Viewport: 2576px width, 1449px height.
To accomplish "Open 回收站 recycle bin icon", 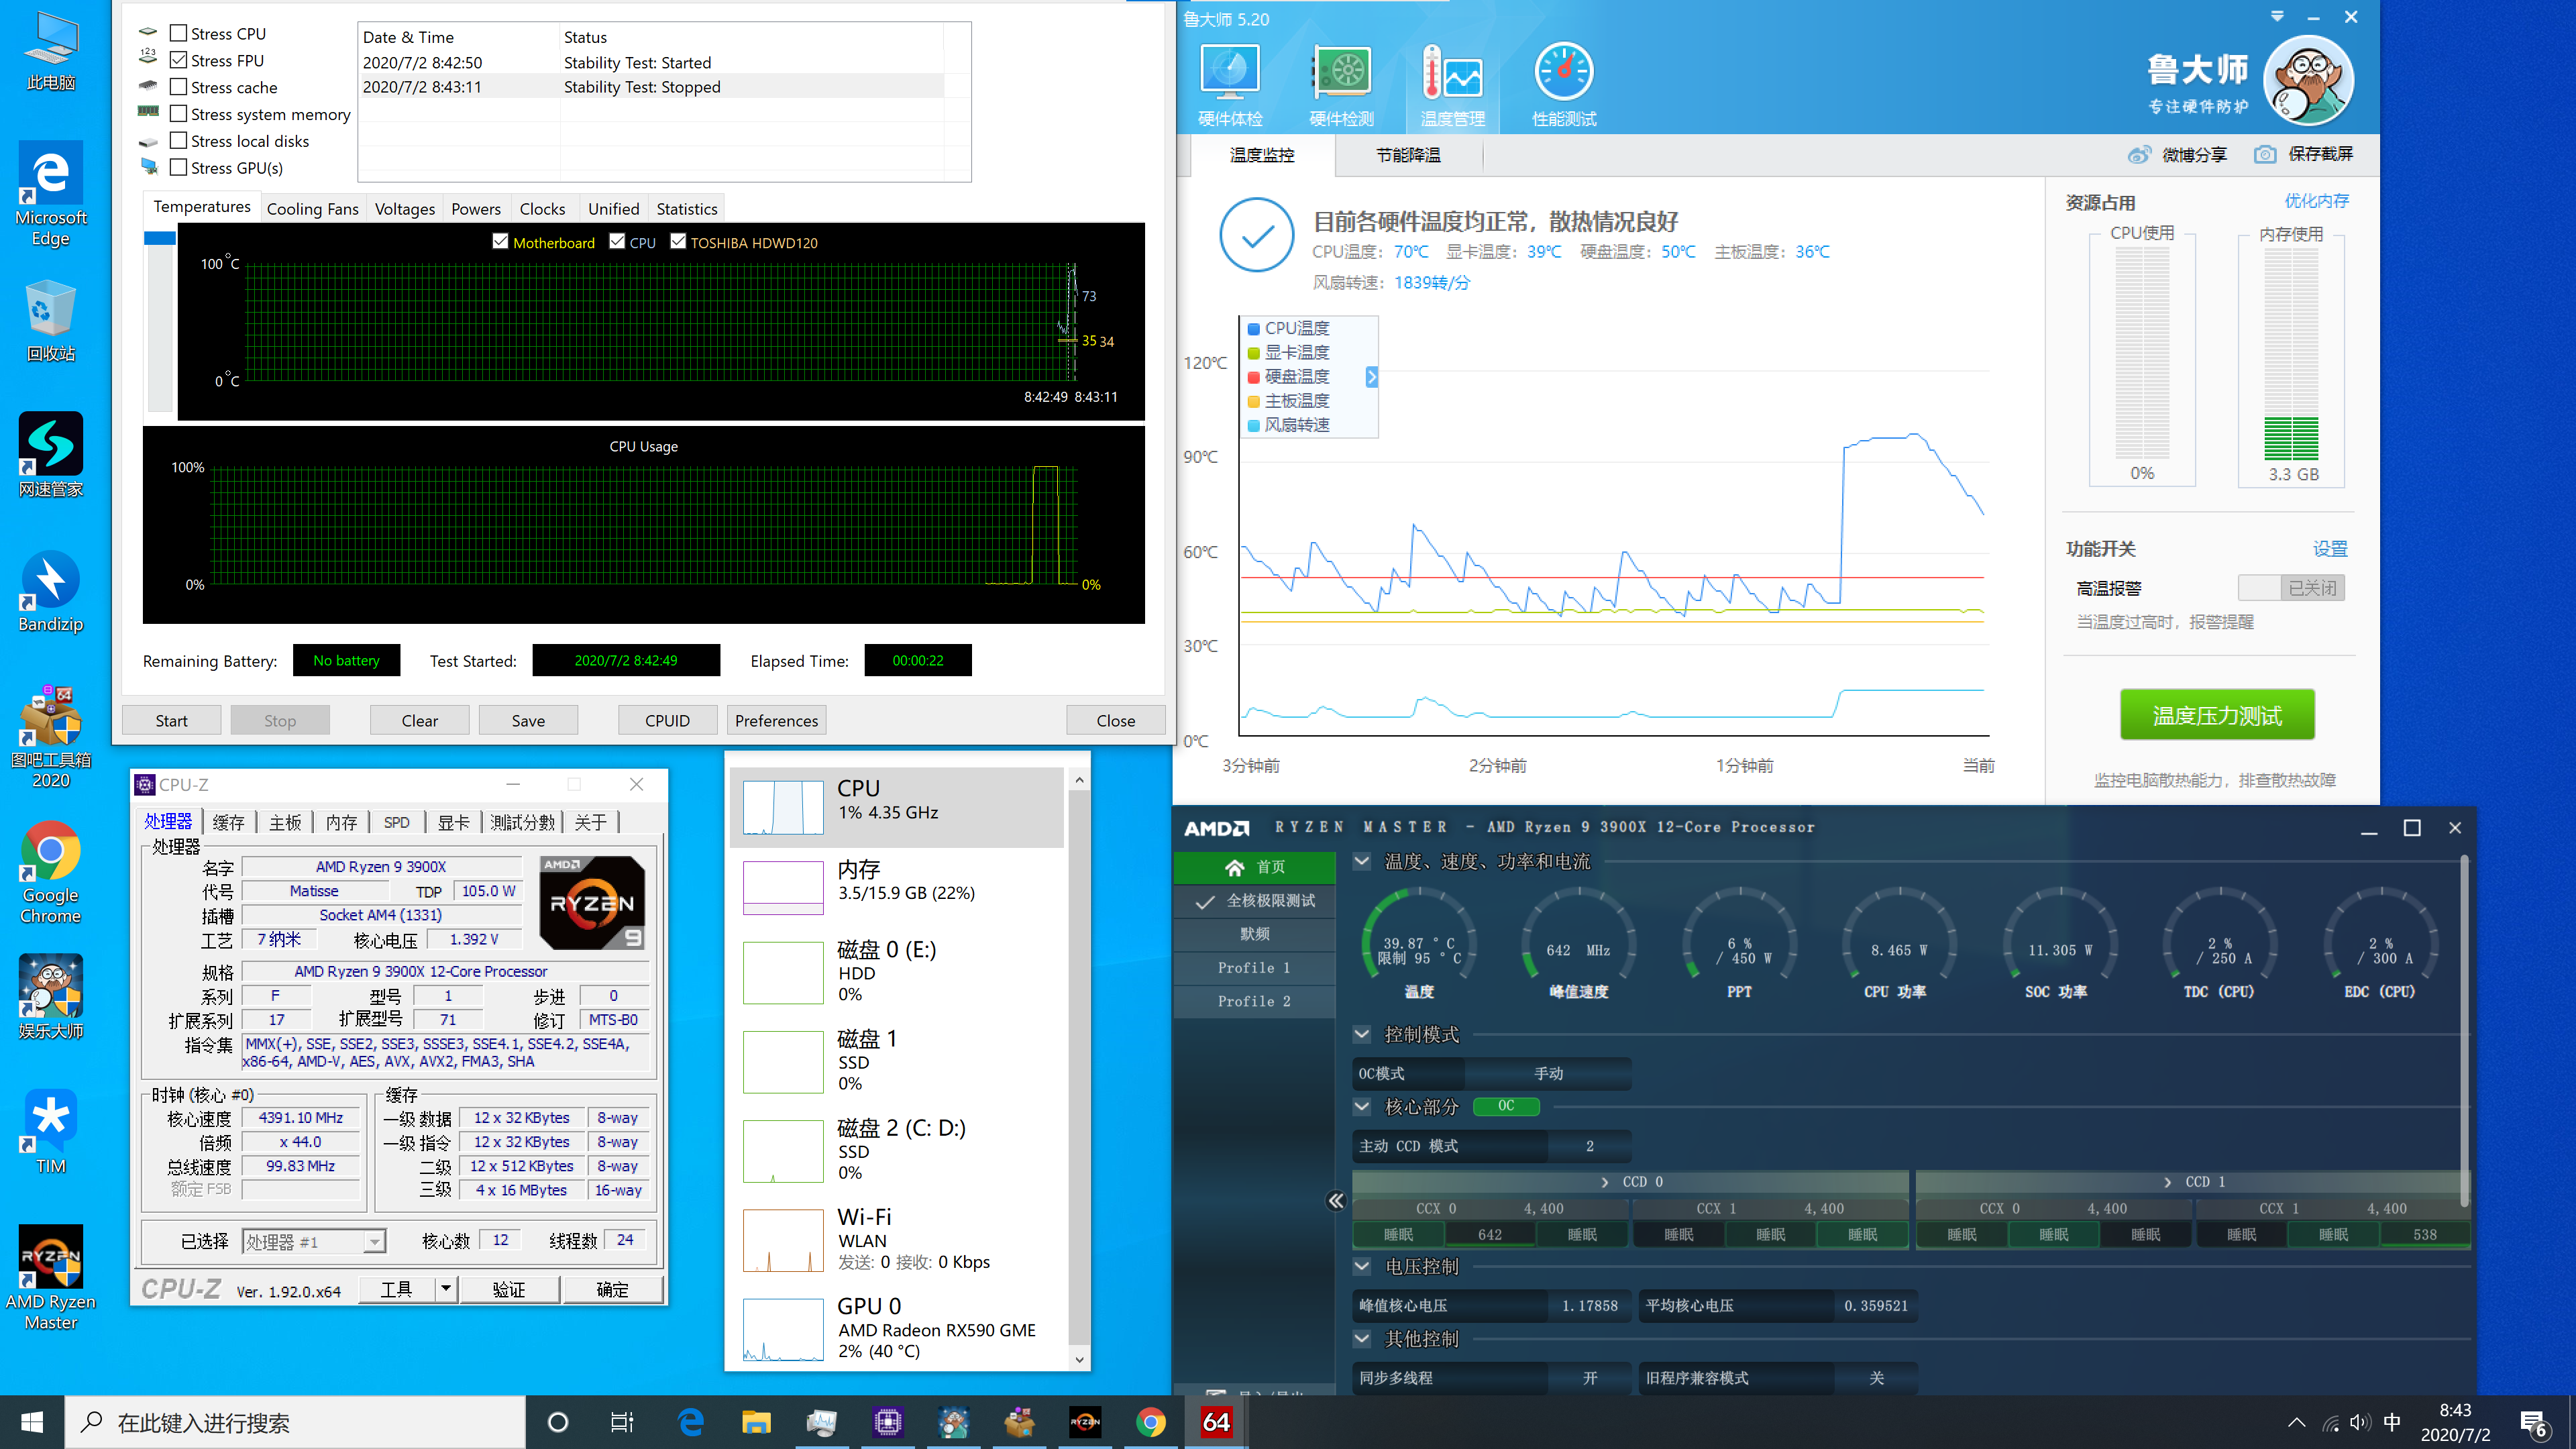I will (x=51, y=320).
